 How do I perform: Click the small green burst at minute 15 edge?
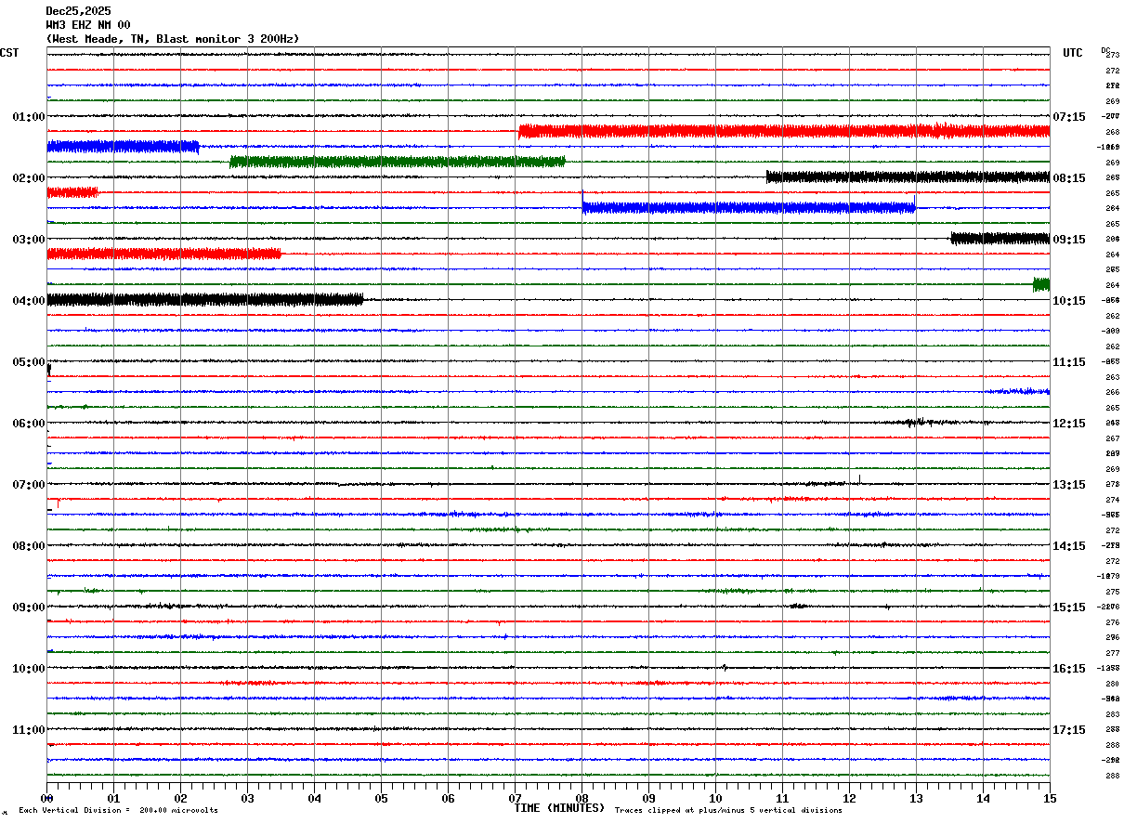click(x=1041, y=284)
